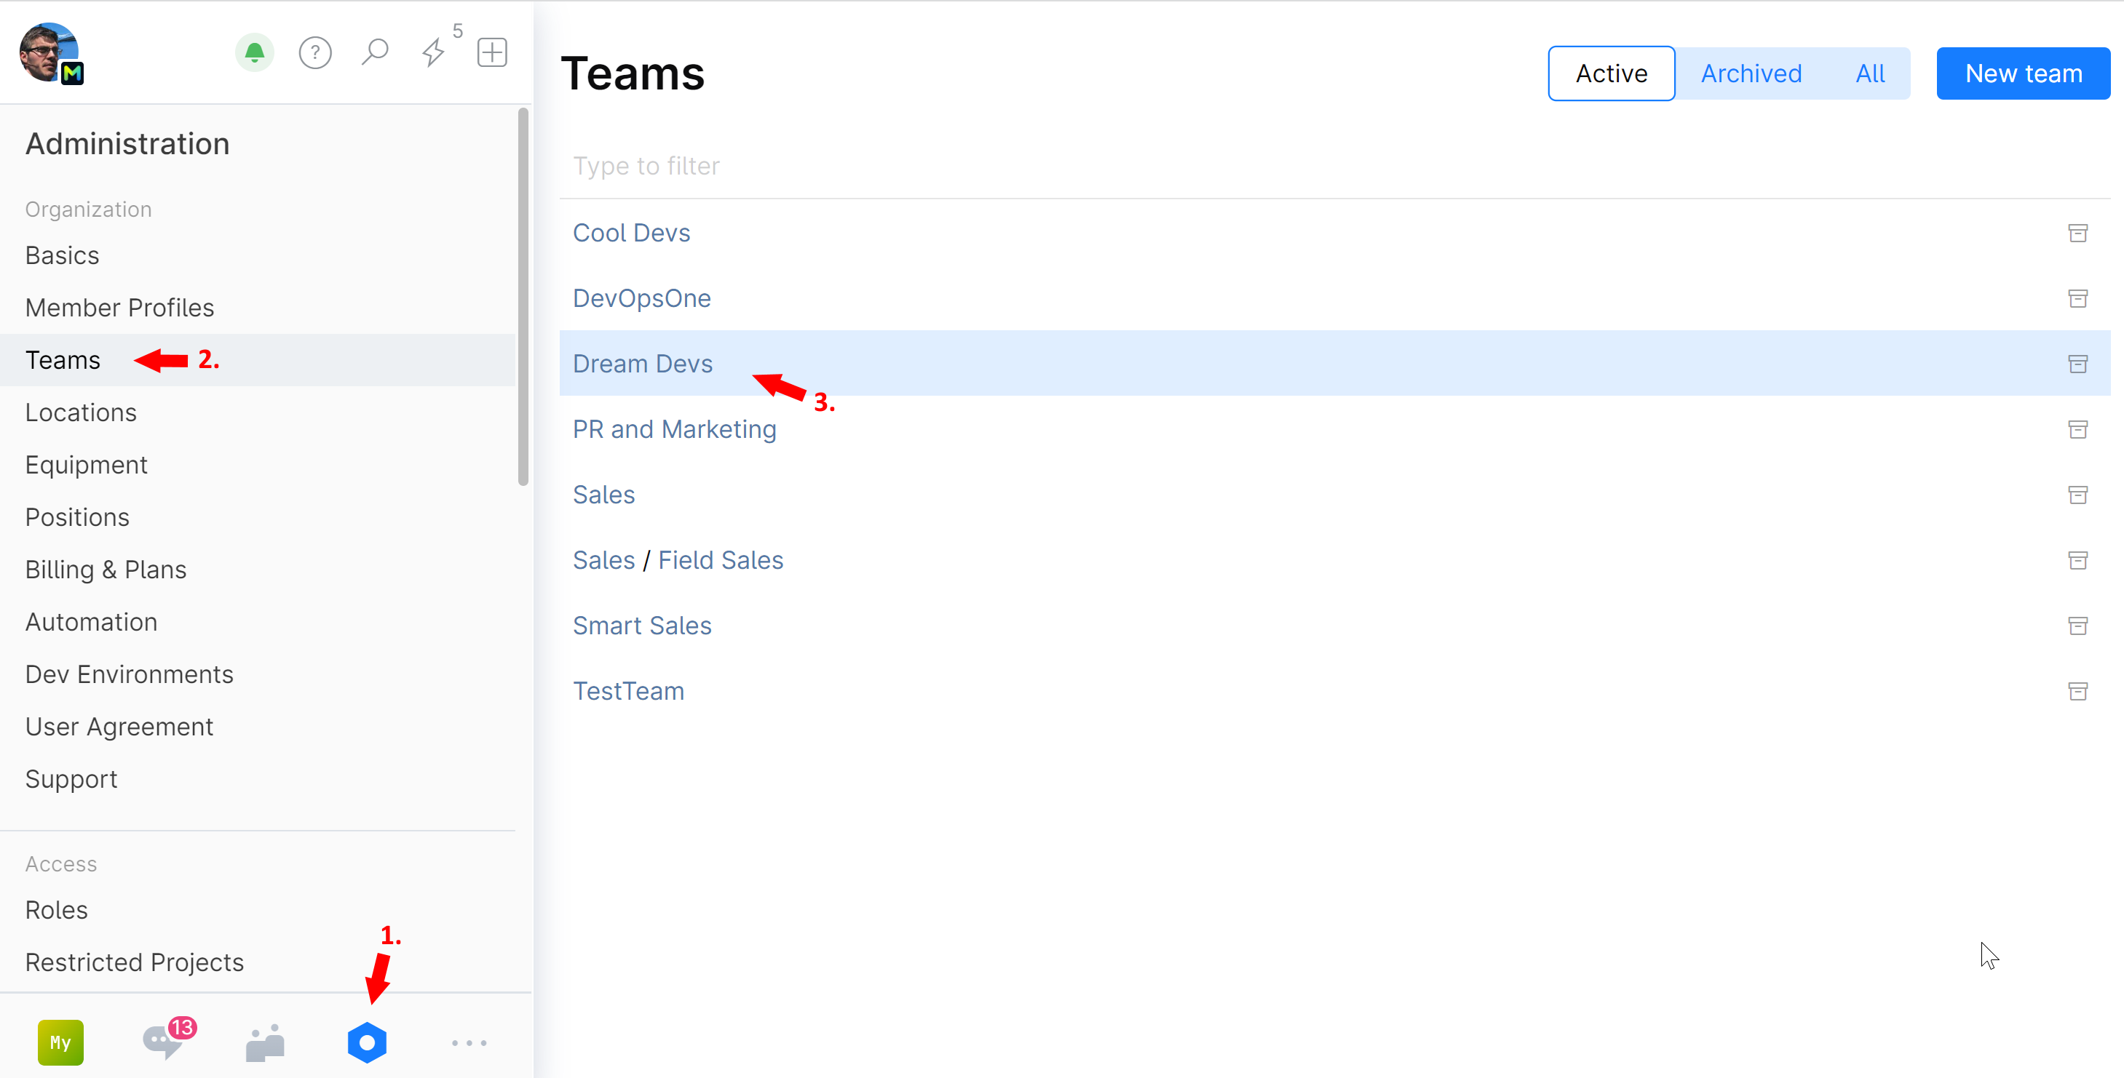Click the Type to filter field
The image size is (2124, 1078).
[825, 165]
